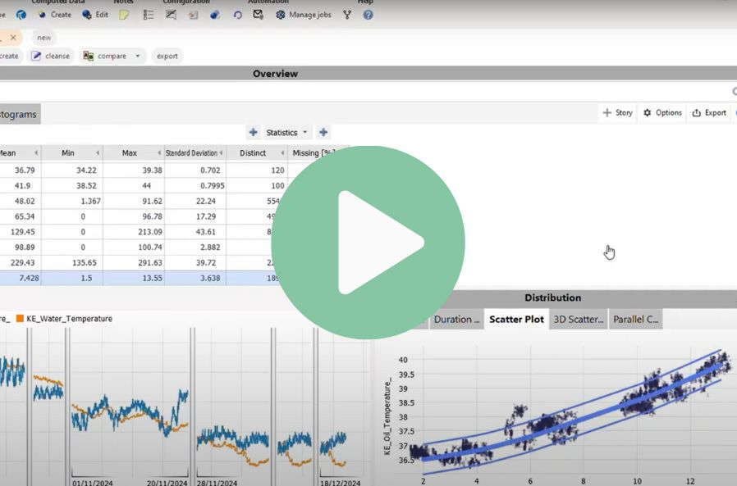Screen dimensions: 737x486
Task: Select the Parallel C... tab
Action: [635, 320]
